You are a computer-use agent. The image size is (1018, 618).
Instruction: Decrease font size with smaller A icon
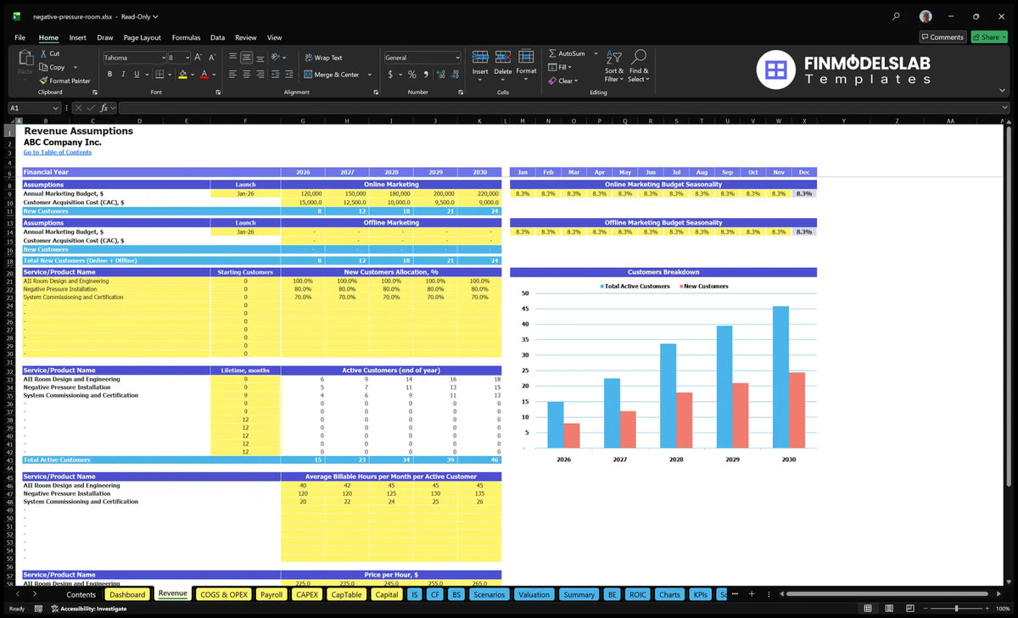coord(211,58)
